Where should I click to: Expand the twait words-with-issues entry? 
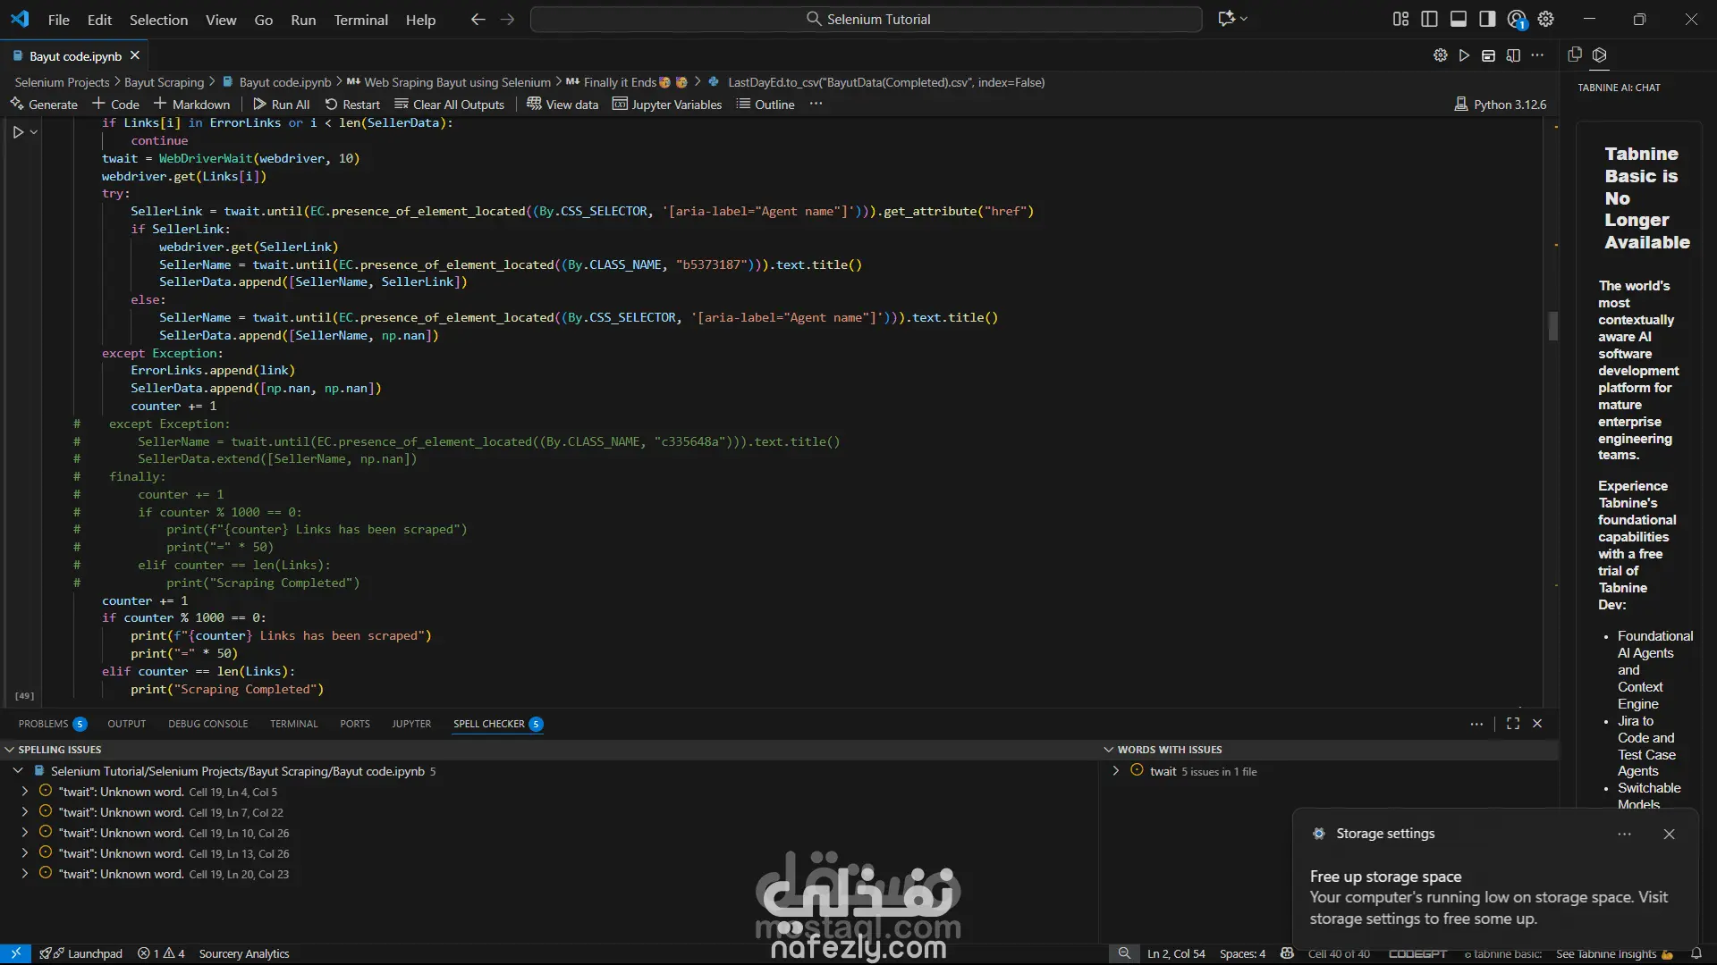pos(1116,771)
